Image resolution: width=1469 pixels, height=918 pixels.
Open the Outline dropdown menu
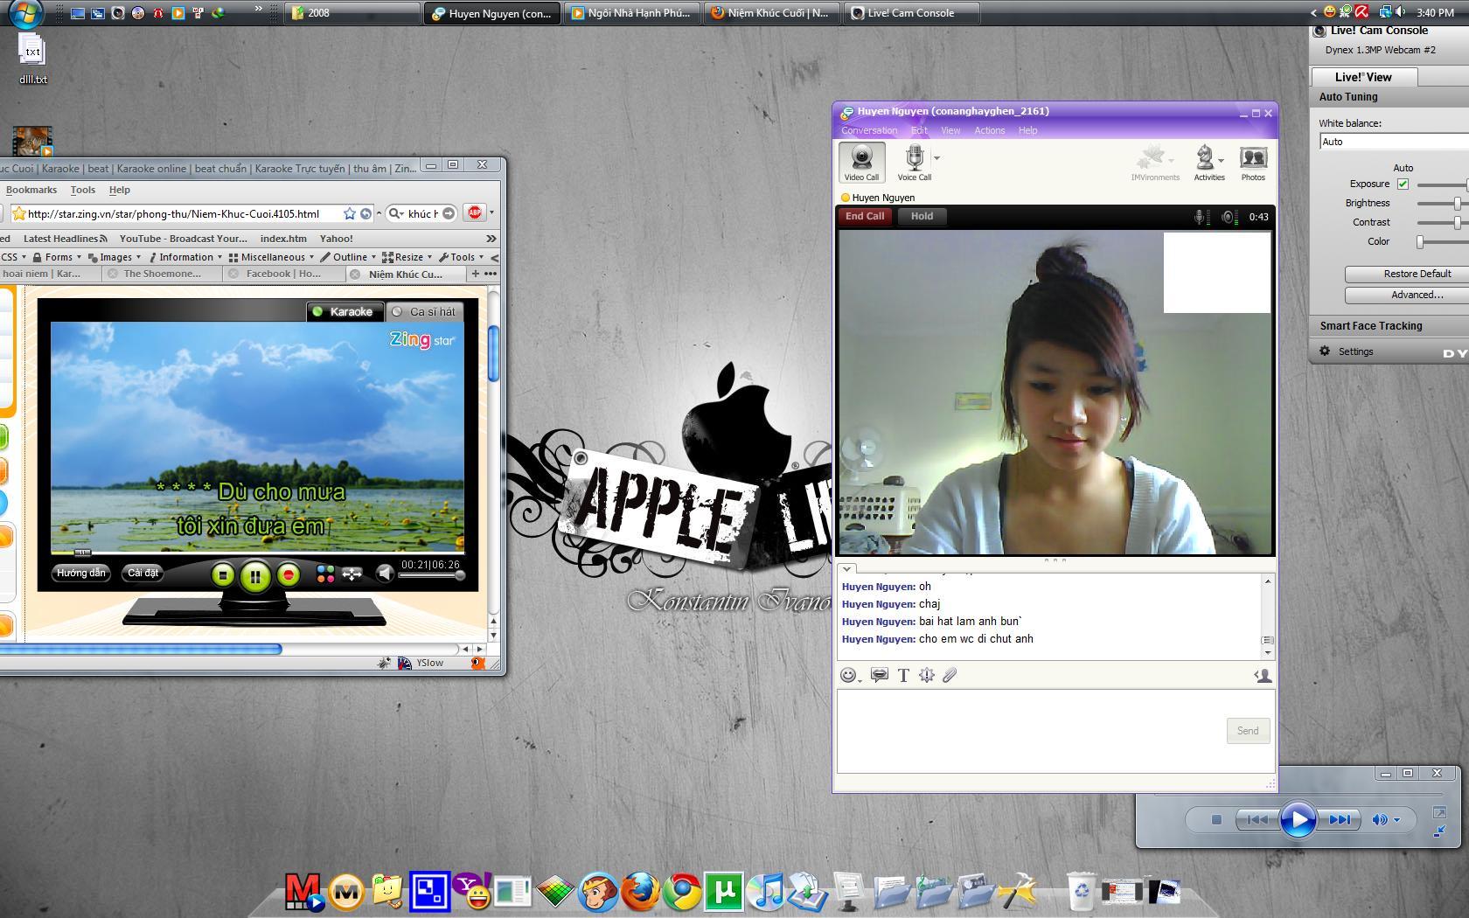348,257
